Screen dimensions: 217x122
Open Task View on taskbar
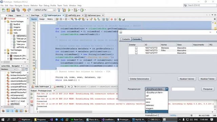(14, 120)
